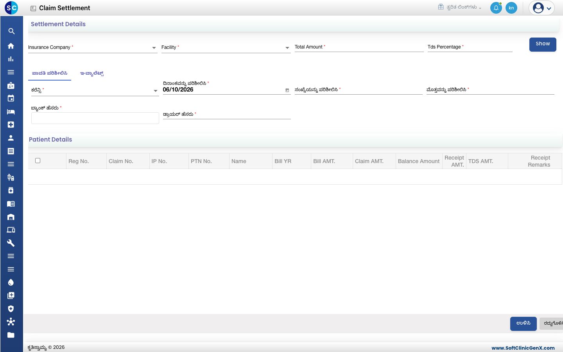Switch to the ಇ-ವ್ಯಾಲೆಟ್ಸ್ tab
Image resolution: width=563 pixels, height=352 pixels.
pyautogui.click(x=92, y=73)
